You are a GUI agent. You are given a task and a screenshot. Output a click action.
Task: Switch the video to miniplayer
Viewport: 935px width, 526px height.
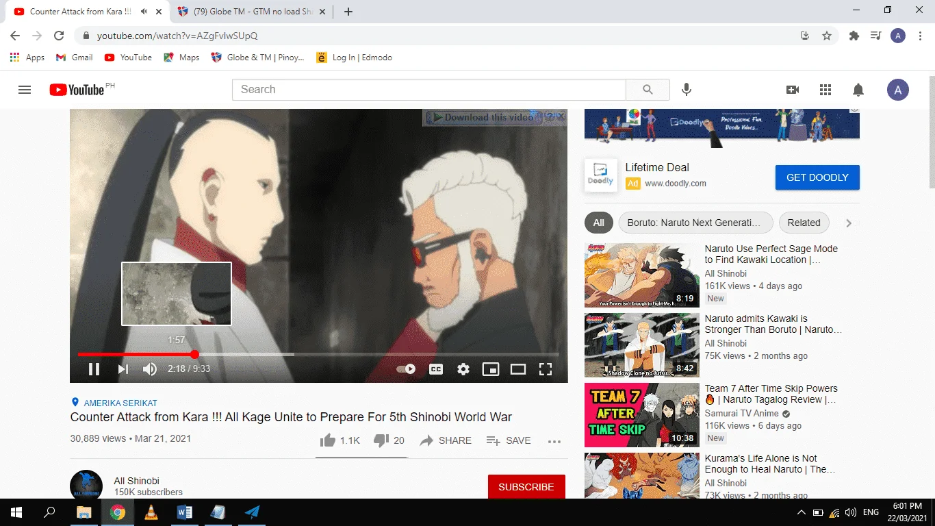pos(491,369)
